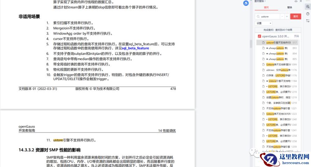Image resolution: width=311 pixels, height=167 pixels.
Task: Select result 个数, 该参数只在创建 on page 1219
Action: pos(277,103)
